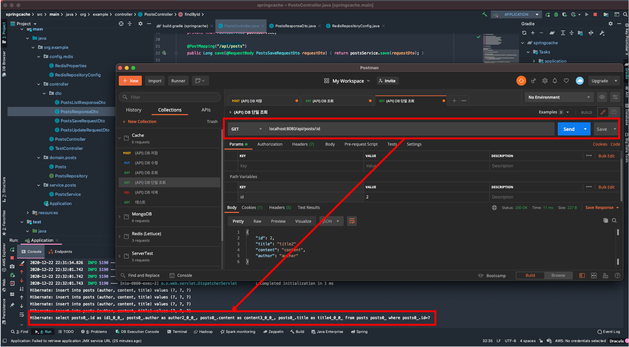Screen dimensions: 629x347
Task: Open No Environment dropdown
Action: [559, 97]
